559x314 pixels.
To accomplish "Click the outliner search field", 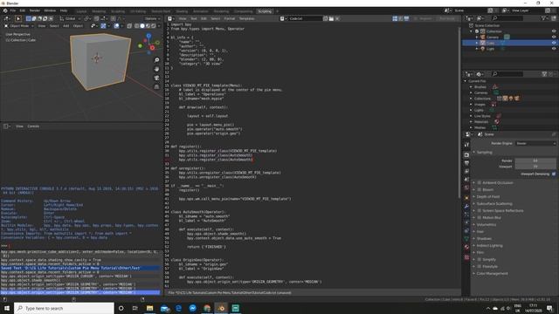I will coord(507,18).
